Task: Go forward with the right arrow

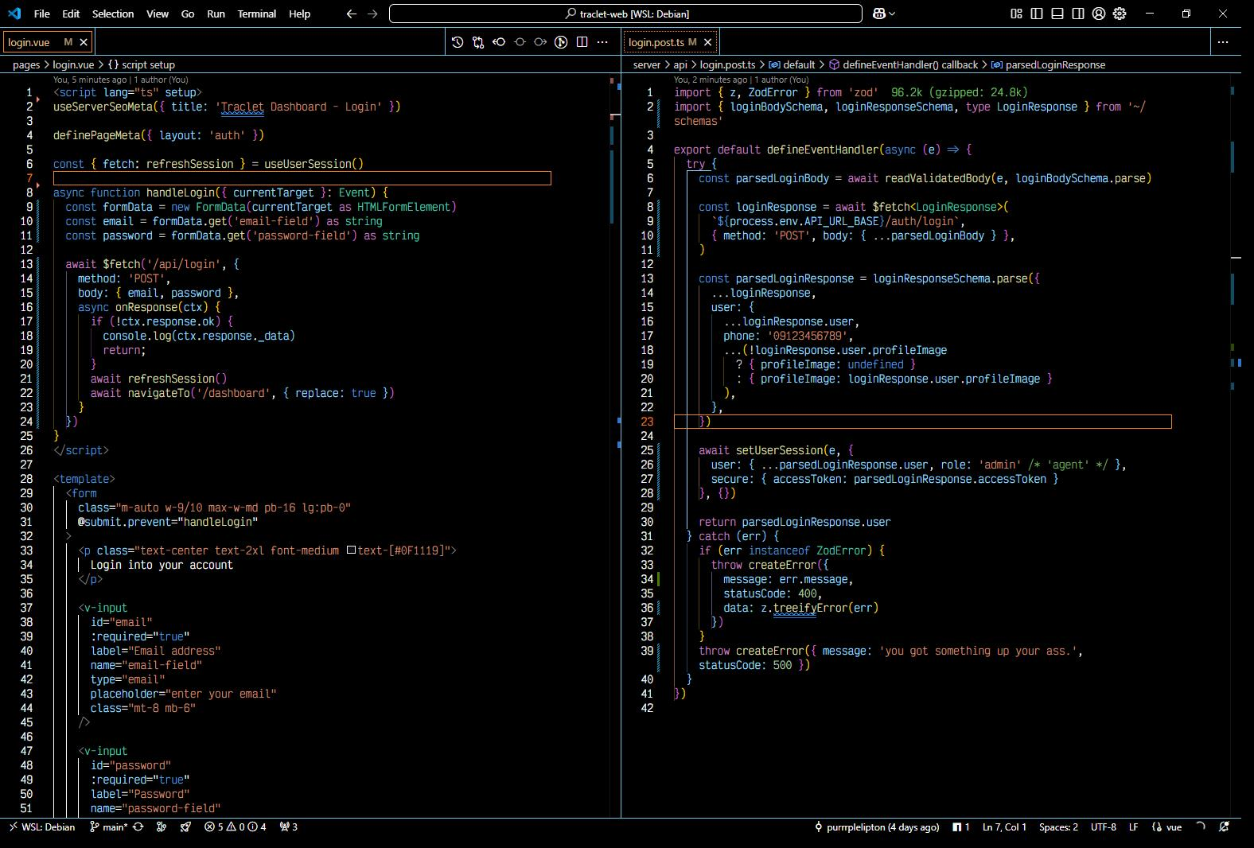Action: coord(372,14)
